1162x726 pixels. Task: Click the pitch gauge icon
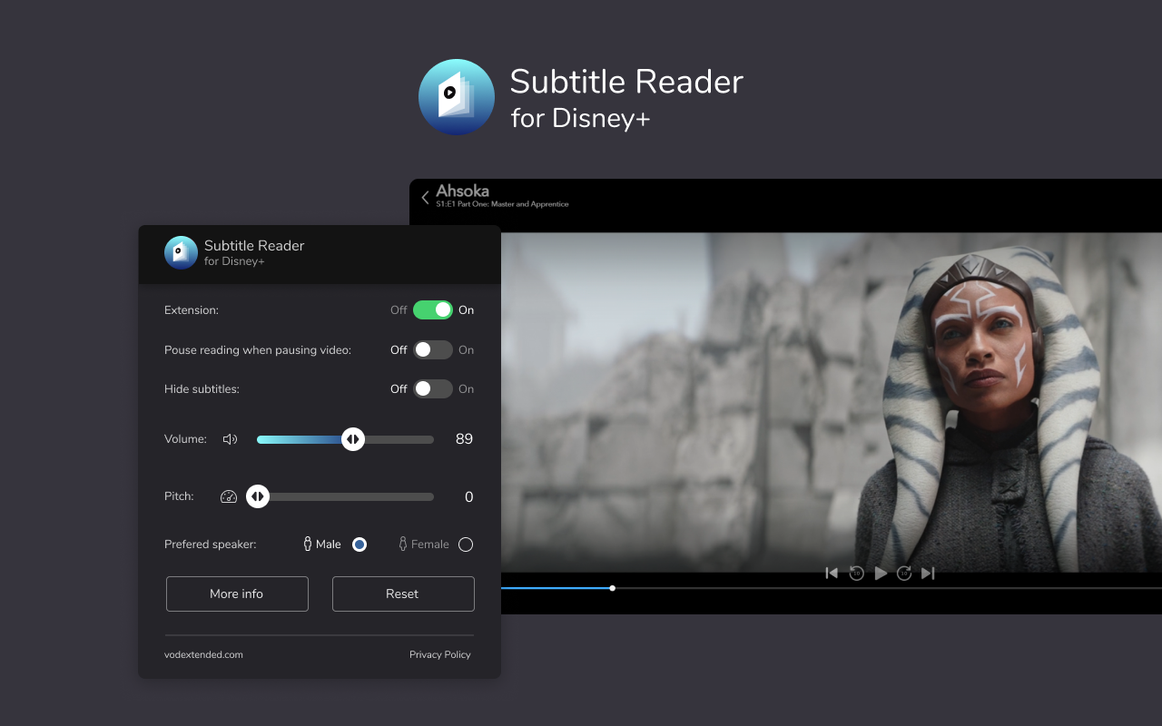229,496
